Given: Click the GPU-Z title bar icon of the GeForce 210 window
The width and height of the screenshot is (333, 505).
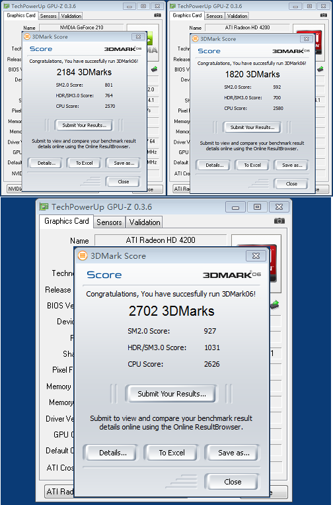Looking at the screenshot, I should click(7, 6).
